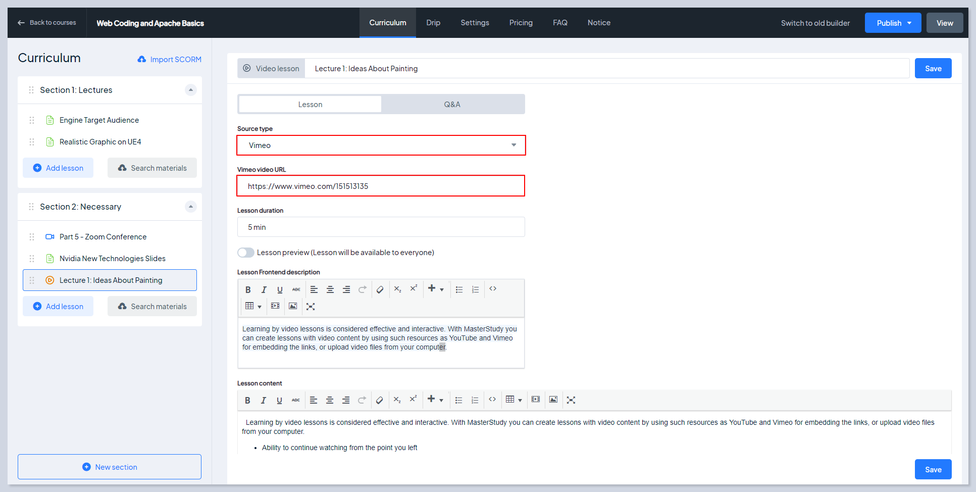The height and width of the screenshot is (492, 976).
Task: Align text left in Frontend description editor
Action: coord(314,289)
